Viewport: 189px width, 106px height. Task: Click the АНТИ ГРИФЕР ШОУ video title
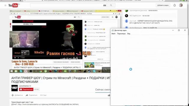tap(61, 80)
